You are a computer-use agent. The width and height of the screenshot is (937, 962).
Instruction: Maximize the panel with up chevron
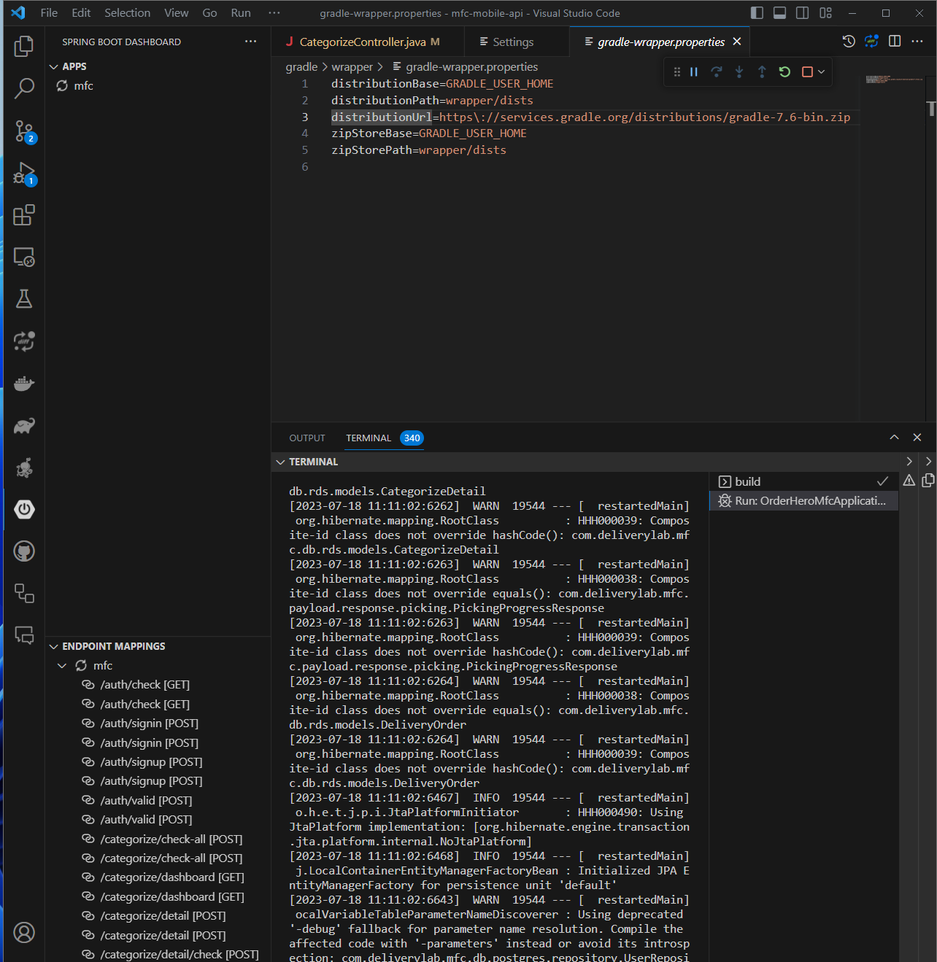pos(894,438)
